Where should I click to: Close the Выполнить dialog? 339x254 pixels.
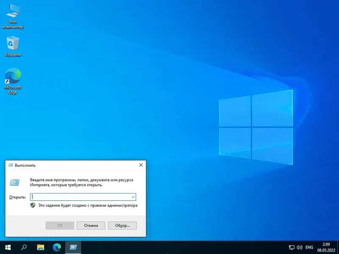[141, 165]
